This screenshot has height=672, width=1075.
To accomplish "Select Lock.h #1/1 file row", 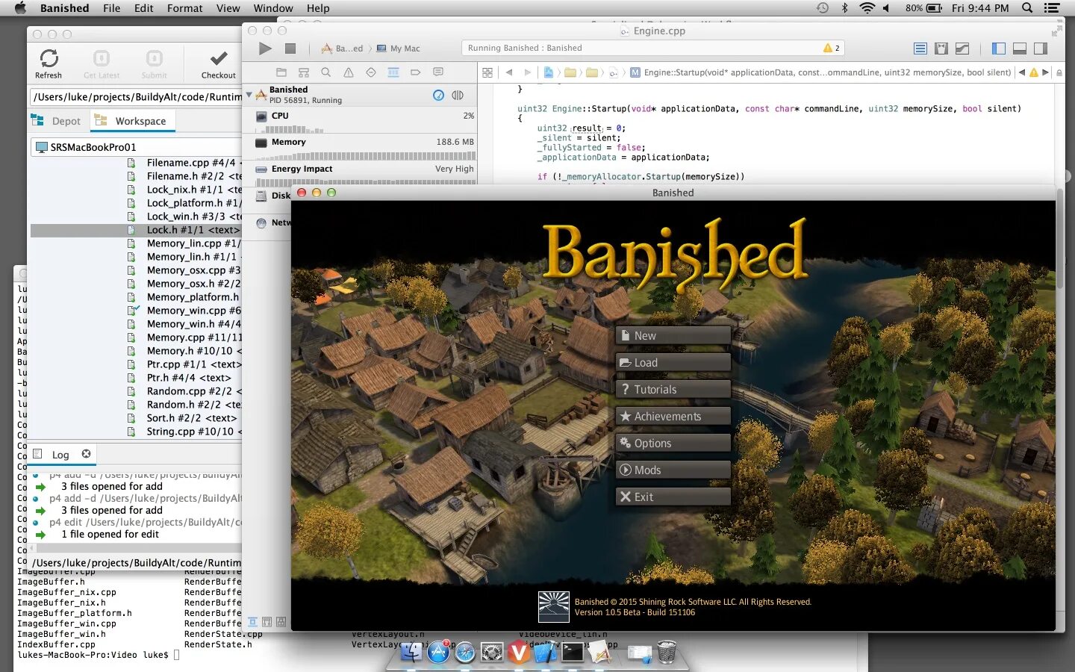I will point(136,230).
